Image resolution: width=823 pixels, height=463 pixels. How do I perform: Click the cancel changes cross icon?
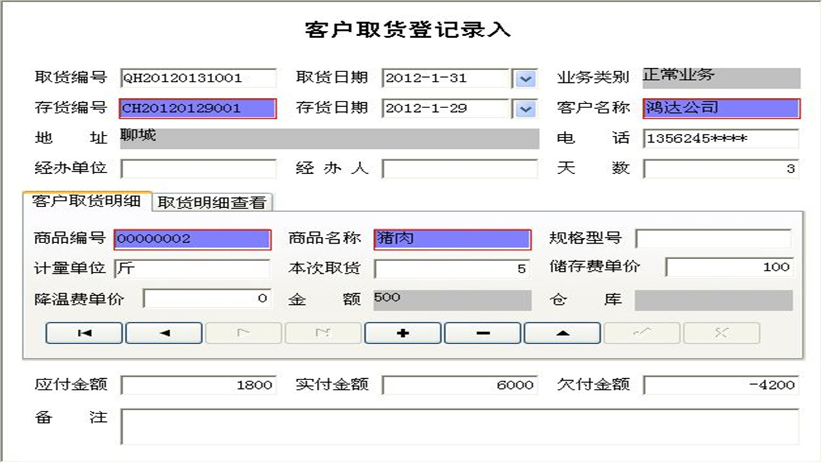click(x=721, y=332)
